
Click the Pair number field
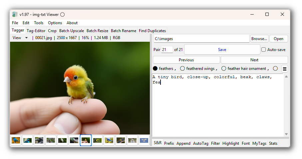(x=167, y=50)
